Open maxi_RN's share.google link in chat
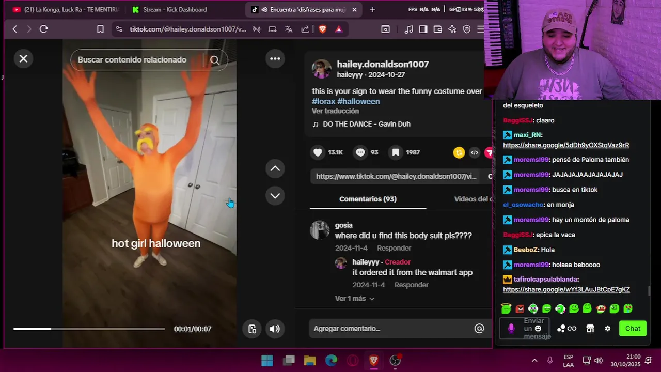This screenshot has height=372, width=661. point(566,145)
